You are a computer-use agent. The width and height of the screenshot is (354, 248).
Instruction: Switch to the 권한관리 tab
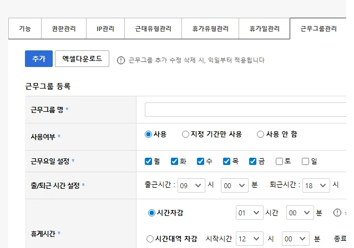tap(64, 28)
